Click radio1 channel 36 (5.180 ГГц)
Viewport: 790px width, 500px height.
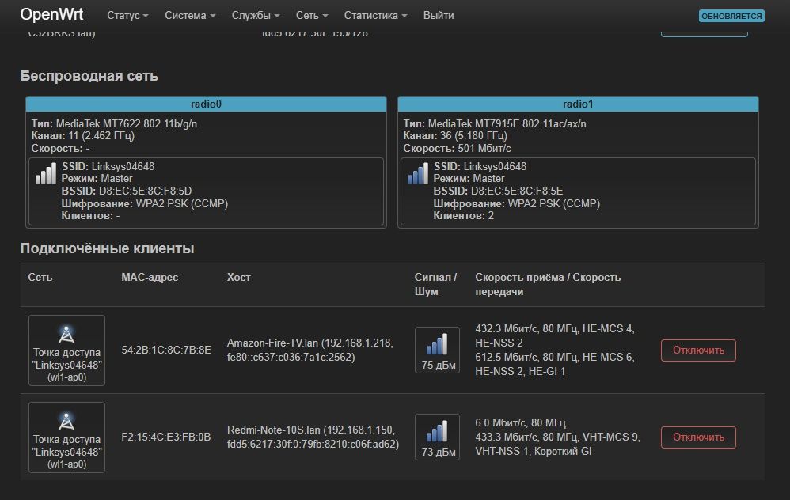[473, 136]
